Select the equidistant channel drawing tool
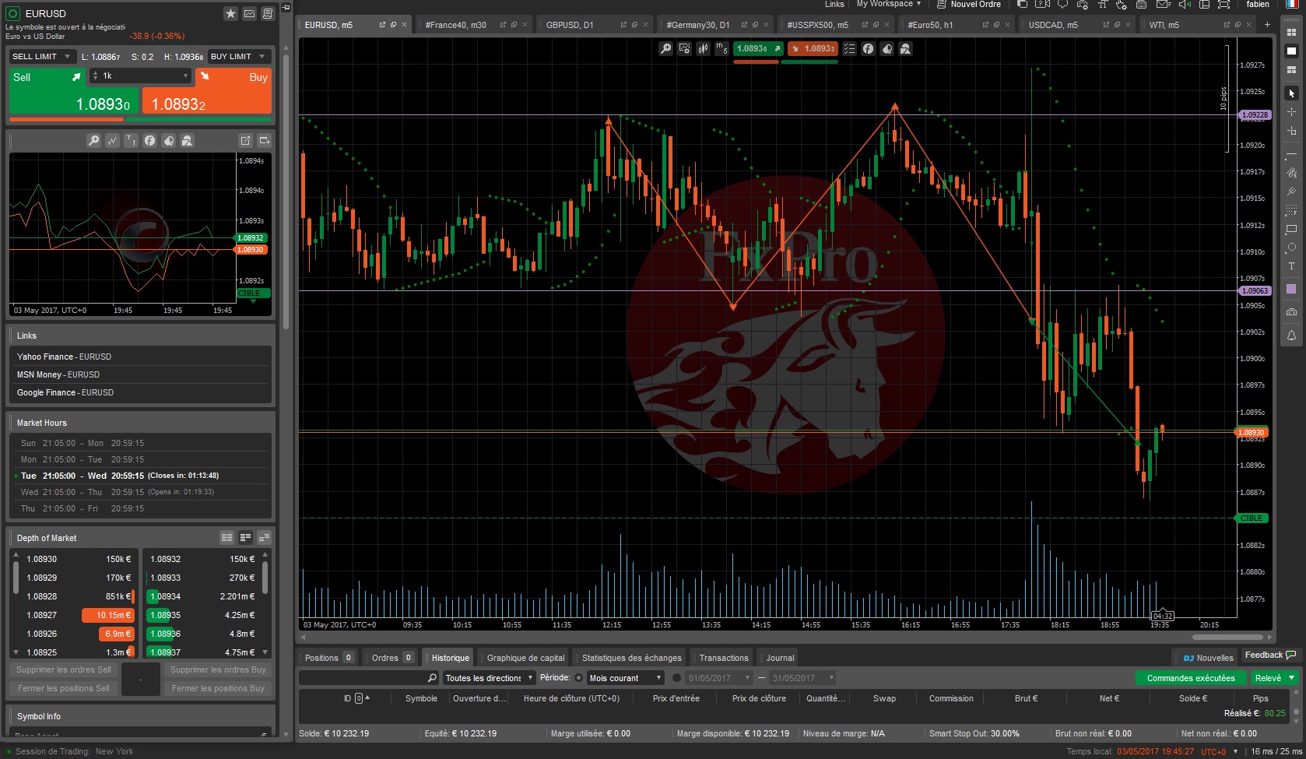1306x759 pixels. pos(1291,173)
